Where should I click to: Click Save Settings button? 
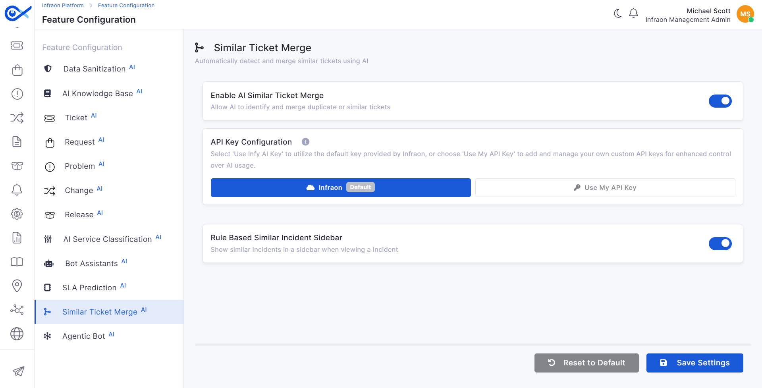[694, 363]
